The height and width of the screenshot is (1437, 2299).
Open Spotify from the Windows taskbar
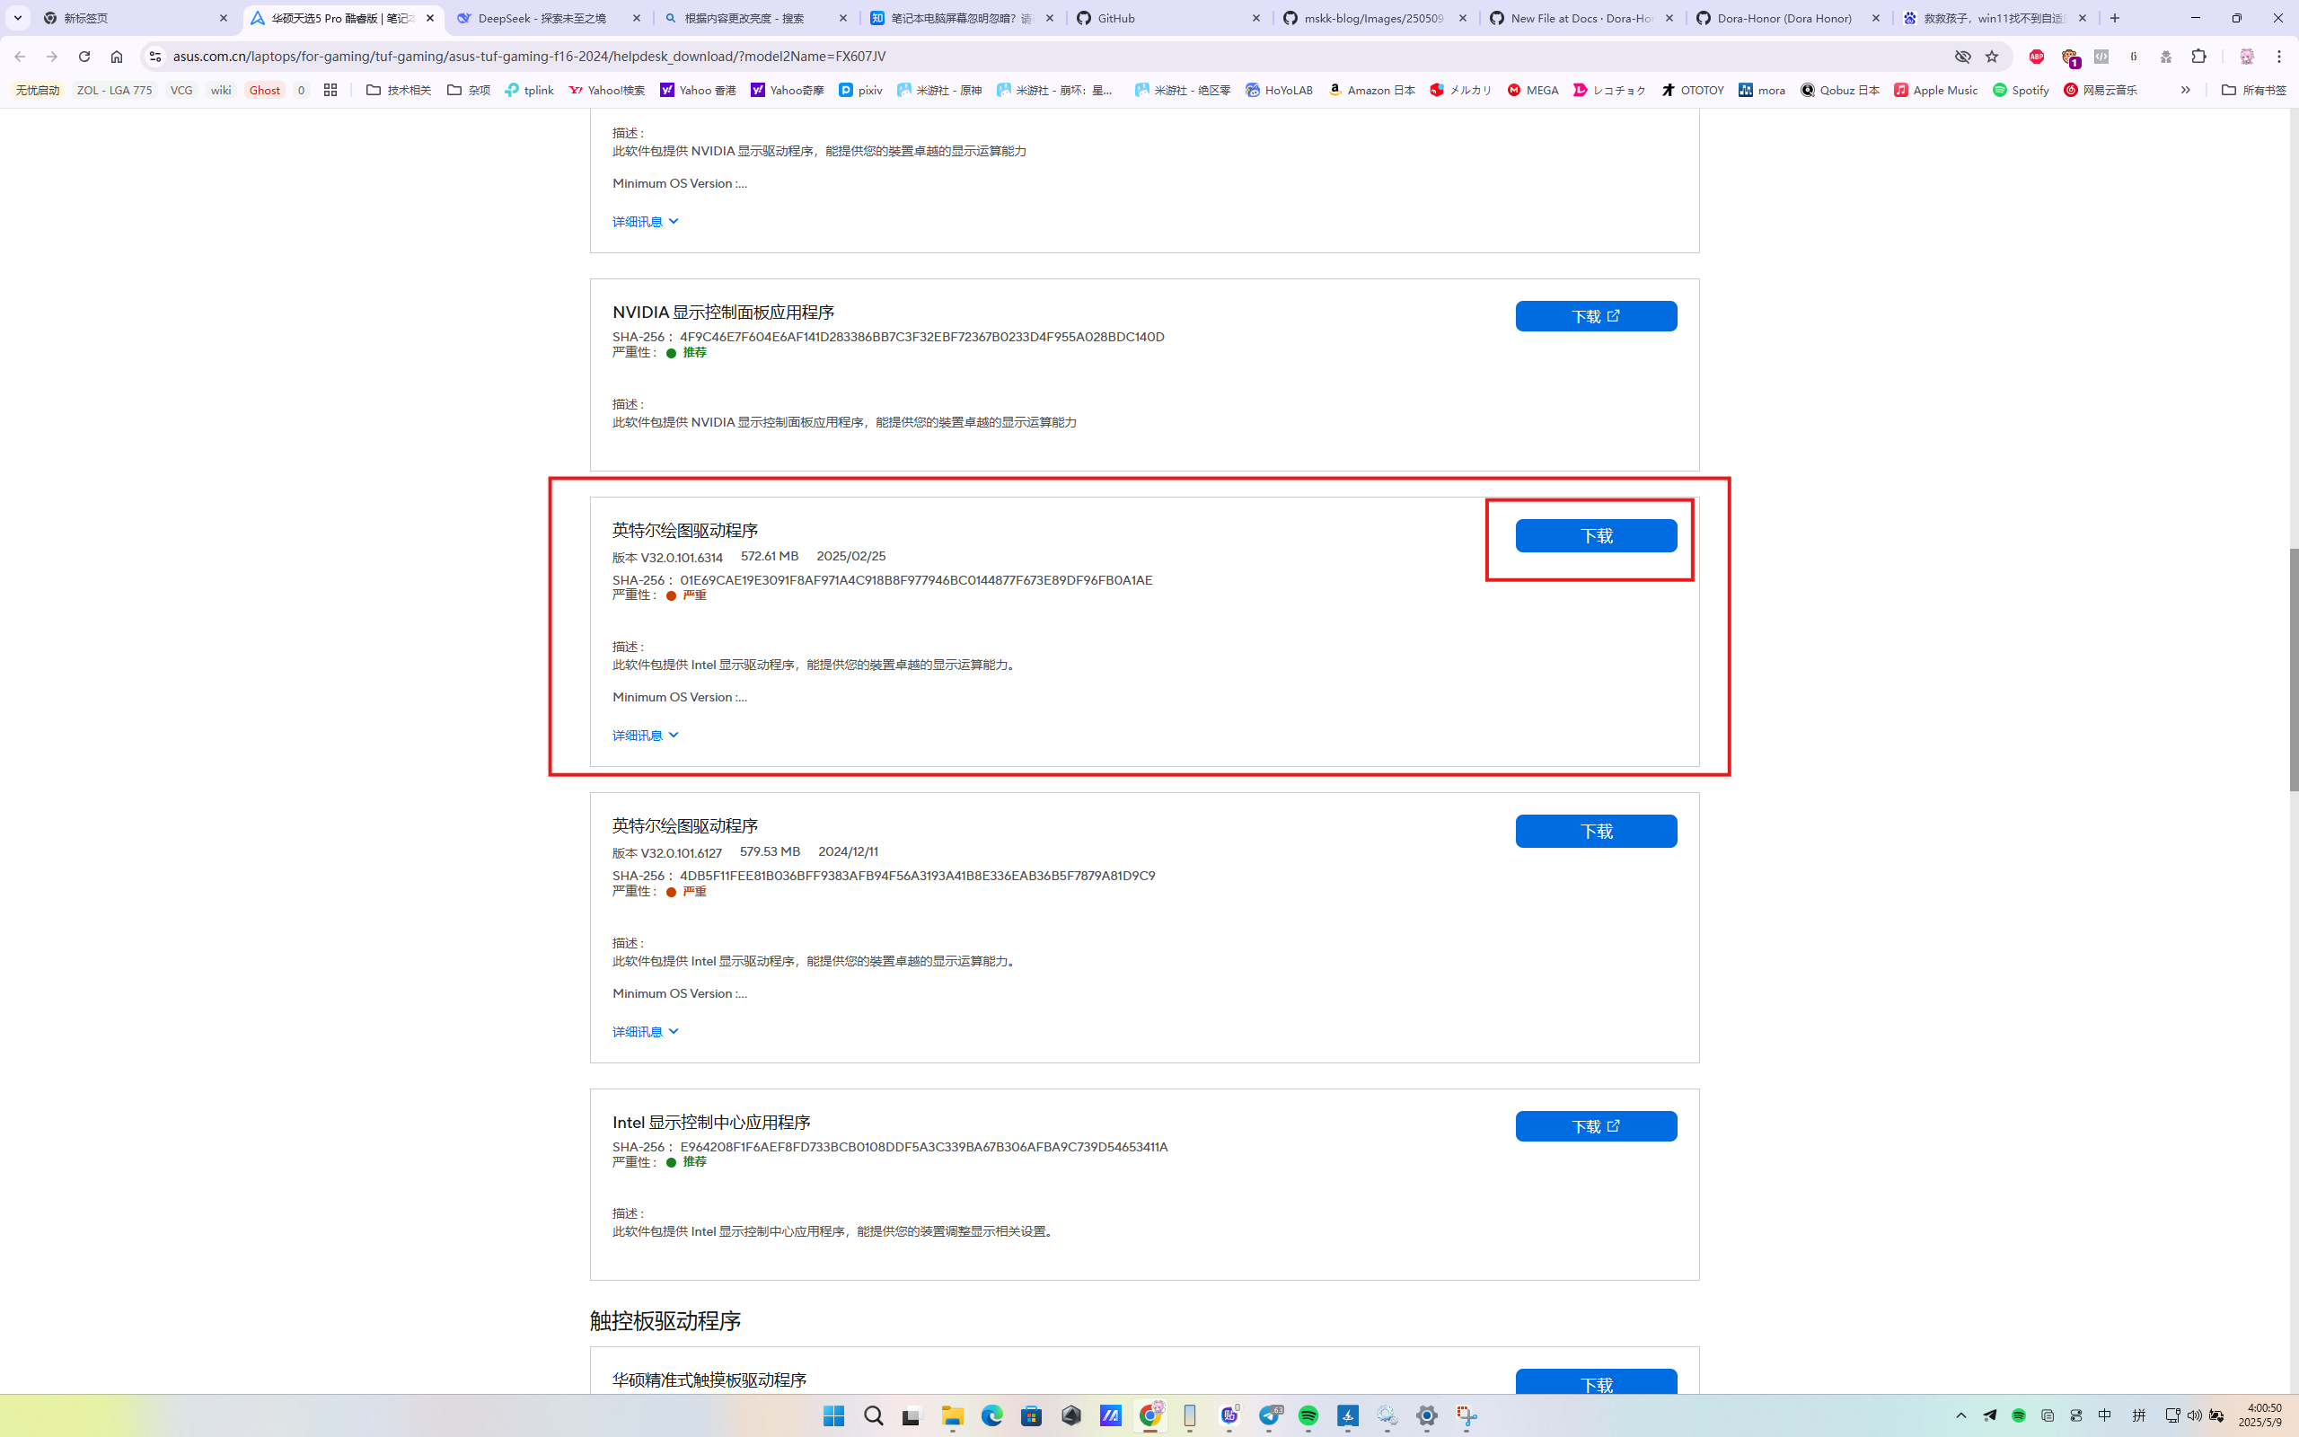[1308, 1416]
